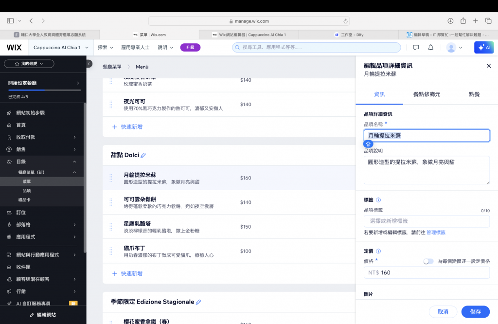Open the 探索 dropdown menu
Screen dimensions: 498x324
click(106, 47)
